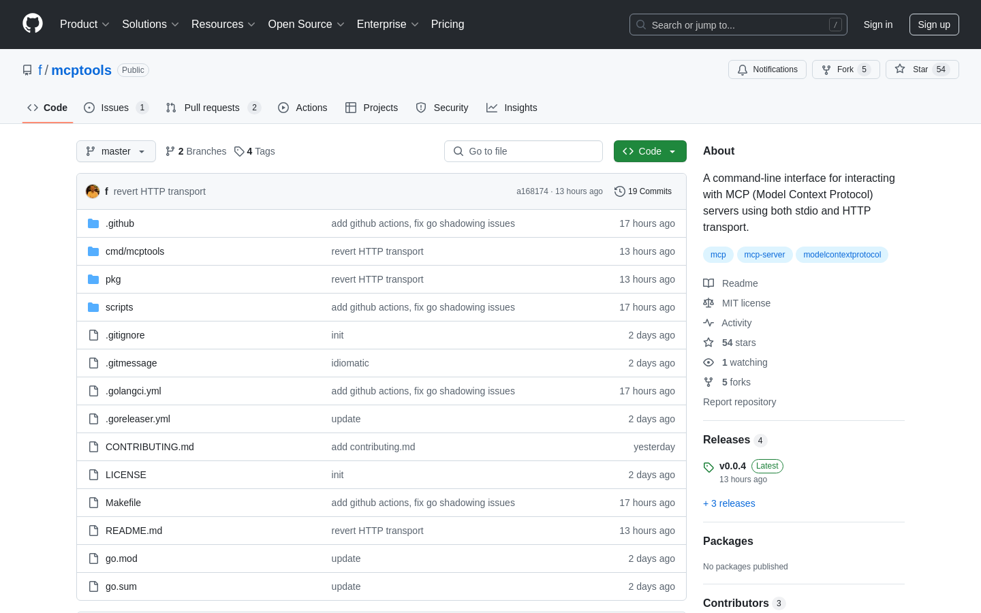The width and height of the screenshot is (981, 613).
Task: Star the repository with Star button
Action: 922,69
